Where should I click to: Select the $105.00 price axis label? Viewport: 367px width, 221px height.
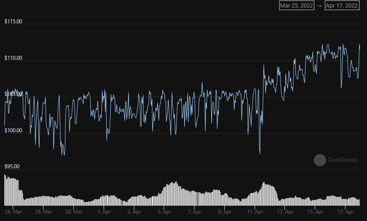(x=13, y=94)
